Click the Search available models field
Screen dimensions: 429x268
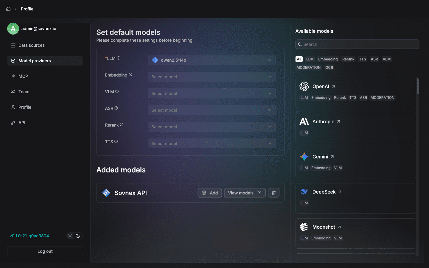click(x=357, y=44)
